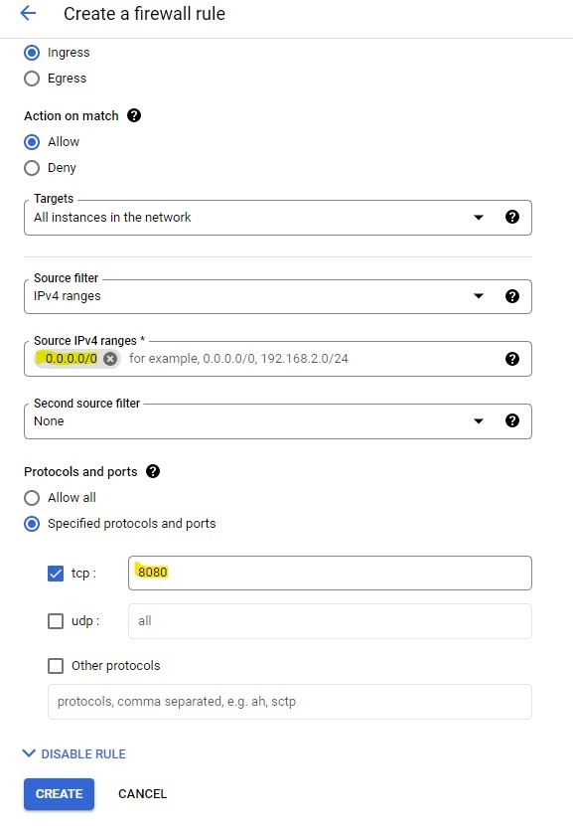Expand the DISABLE RULE section

[x=74, y=753]
